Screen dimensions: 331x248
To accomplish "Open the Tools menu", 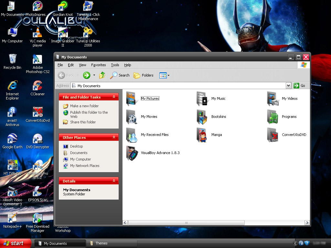I will coord(115,65).
